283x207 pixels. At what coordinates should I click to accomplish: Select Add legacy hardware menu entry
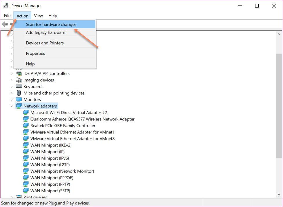[46, 32]
